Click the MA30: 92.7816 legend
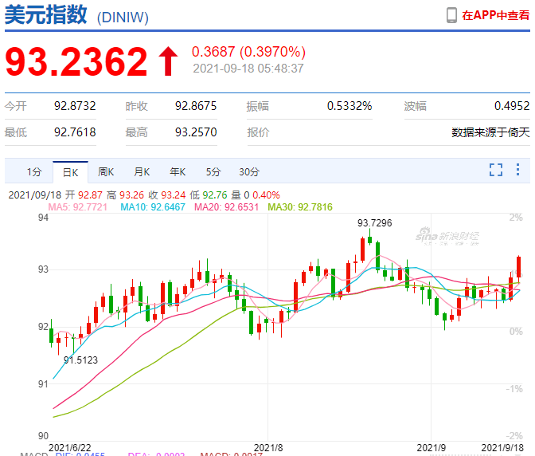The width and height of the screenshot is (535, 456). coord(300,207)
